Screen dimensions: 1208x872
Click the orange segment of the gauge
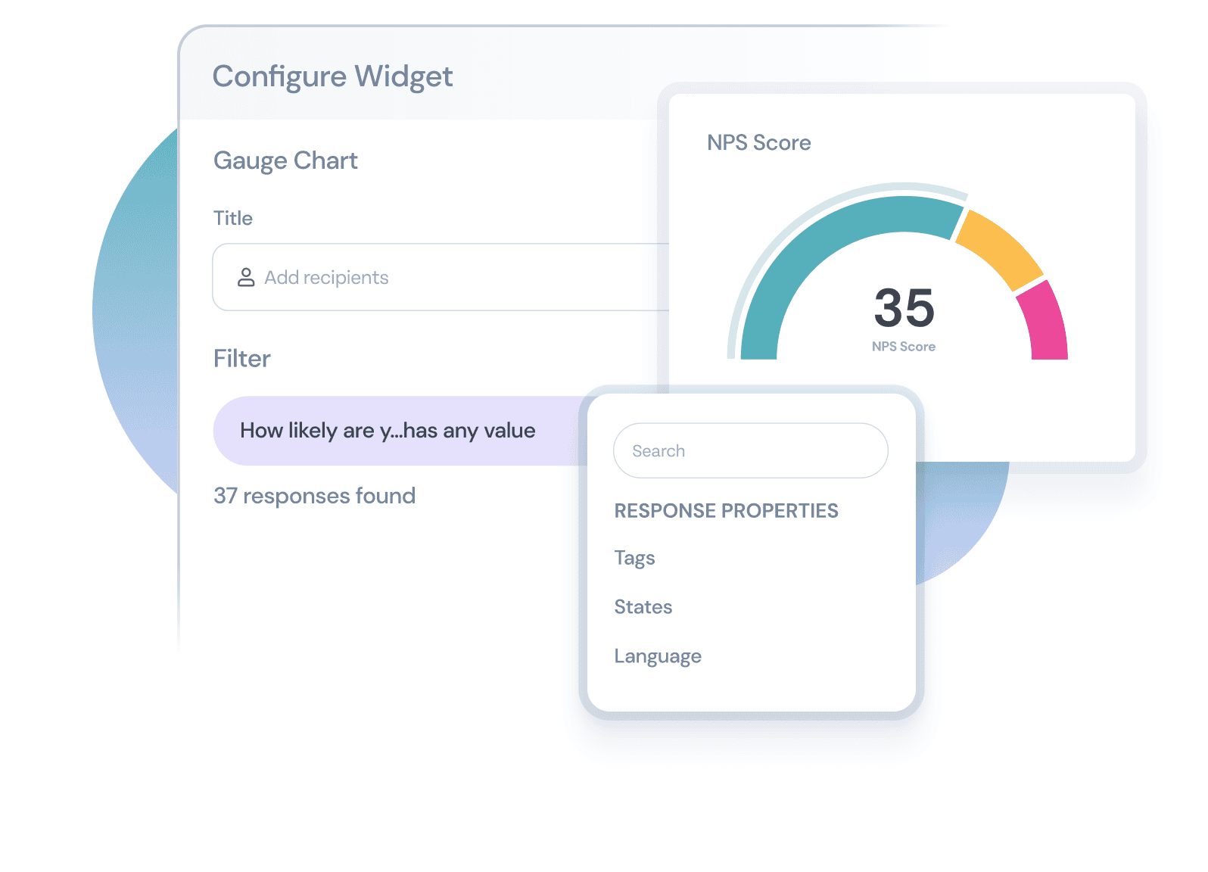click(1001, 249)
